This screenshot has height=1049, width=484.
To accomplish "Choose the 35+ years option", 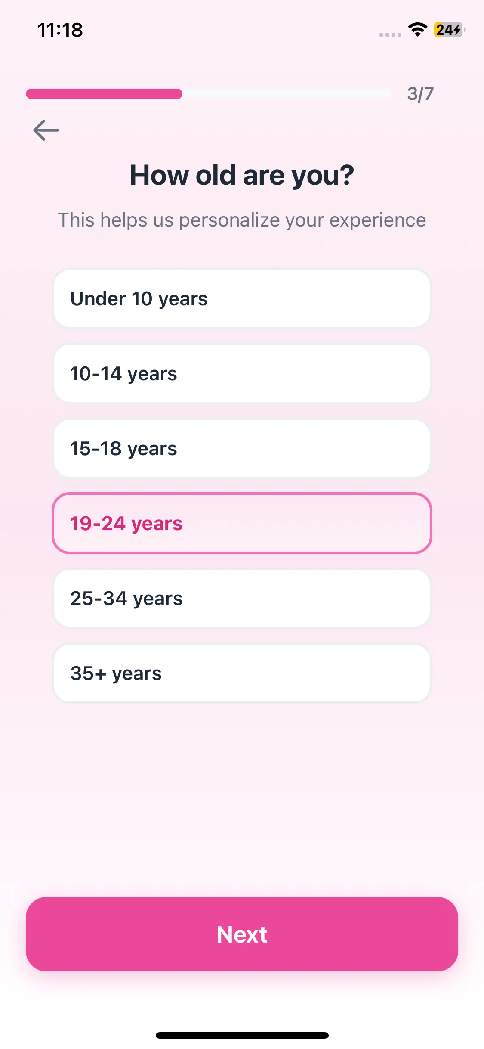I will tap(242, 673).
